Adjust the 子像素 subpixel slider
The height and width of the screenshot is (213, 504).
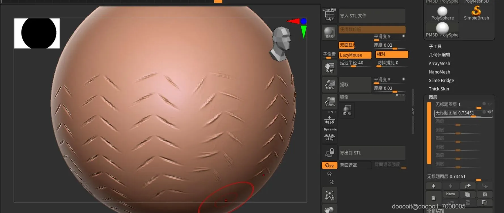(329, 55)
